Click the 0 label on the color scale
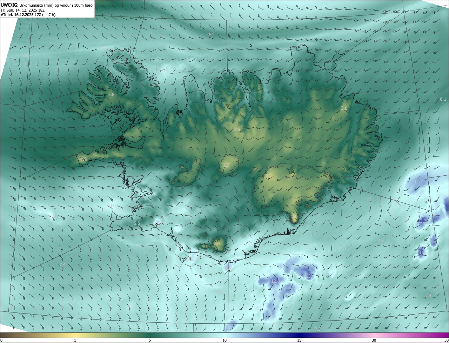The height and width of the screenshot is (343, 449). (x=1, y=340)
